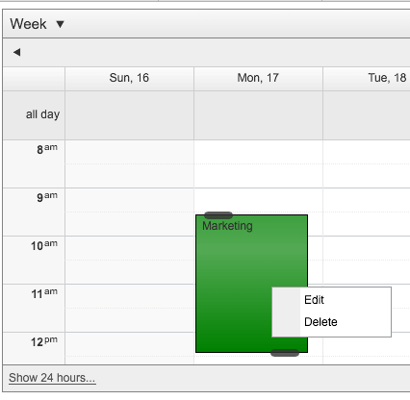The width and height of the screenshot is (410, 400).
Task: Click the all day cell for Monday
Action: coord(258,115)
